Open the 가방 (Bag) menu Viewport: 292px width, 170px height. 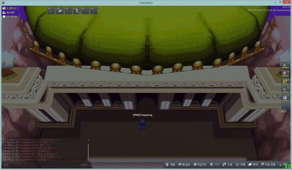(170, 165)
